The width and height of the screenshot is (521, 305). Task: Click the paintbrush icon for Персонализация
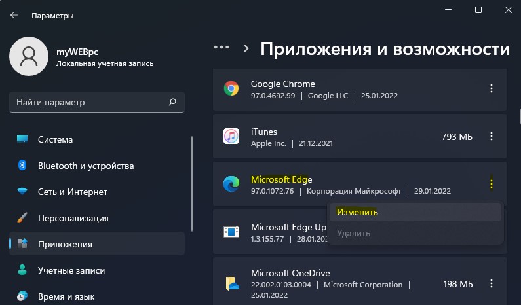(22, 218)
